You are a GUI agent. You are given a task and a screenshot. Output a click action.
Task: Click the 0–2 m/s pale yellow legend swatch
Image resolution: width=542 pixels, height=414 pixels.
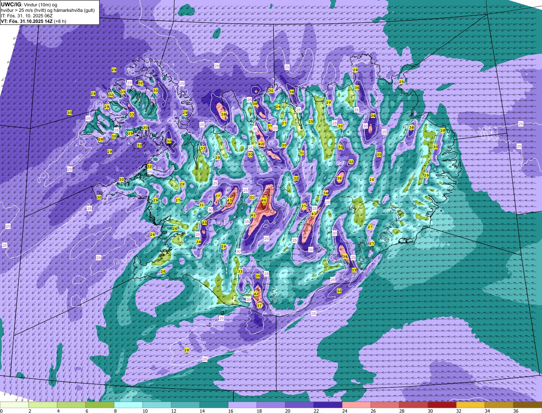(14, 405)
